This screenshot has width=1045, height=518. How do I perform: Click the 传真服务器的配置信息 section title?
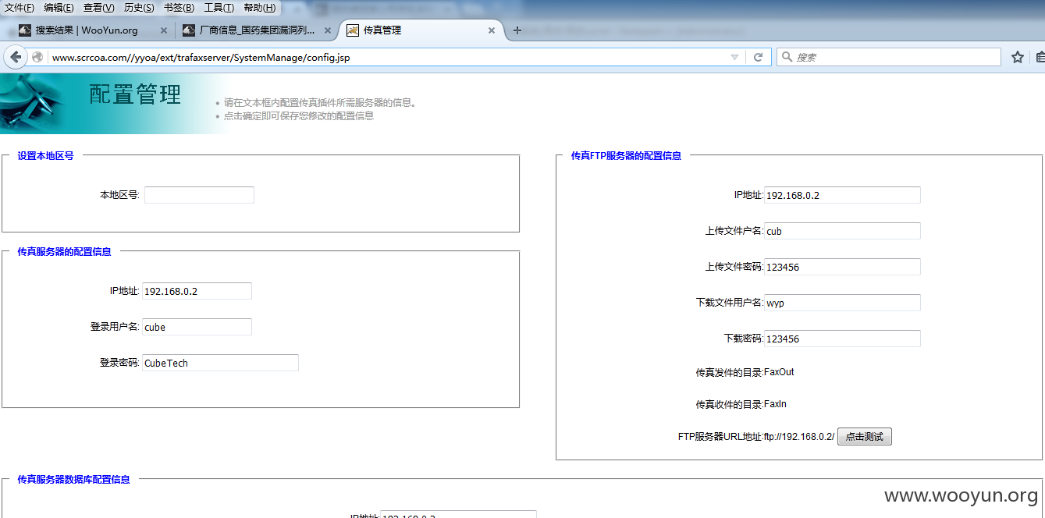tap(64, 252)
